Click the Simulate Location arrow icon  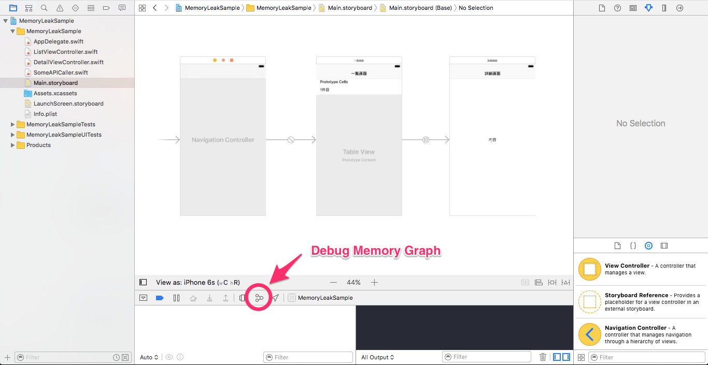(x=275, y=298)
